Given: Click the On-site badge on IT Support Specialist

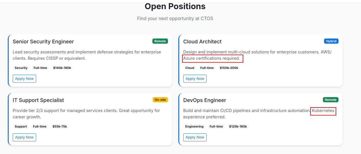Looking at the screenshot, I should (x=160, y=100).
